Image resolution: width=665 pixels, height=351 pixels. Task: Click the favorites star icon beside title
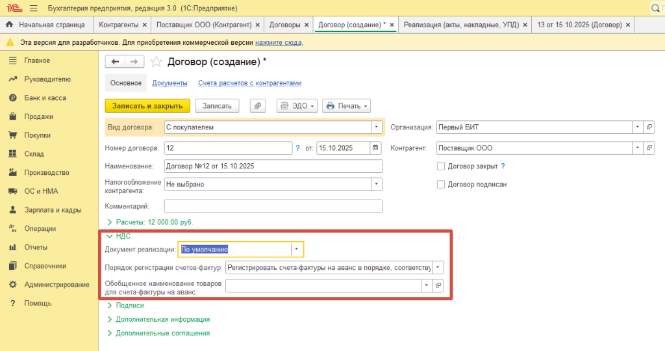point(156,62)
